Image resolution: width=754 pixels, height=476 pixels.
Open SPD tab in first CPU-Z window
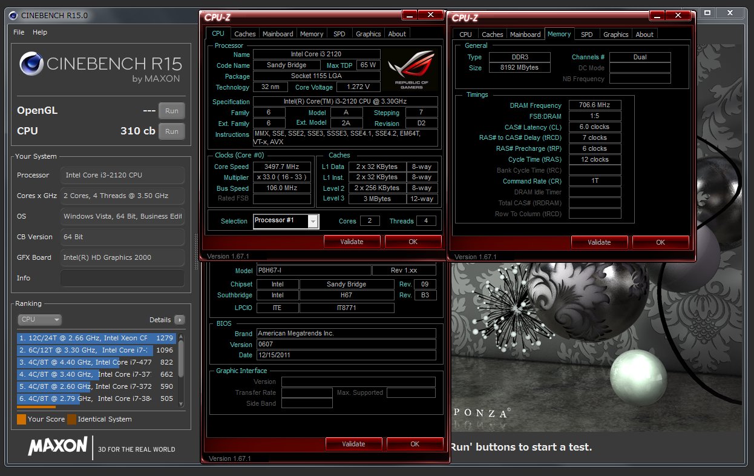[339, 34]
